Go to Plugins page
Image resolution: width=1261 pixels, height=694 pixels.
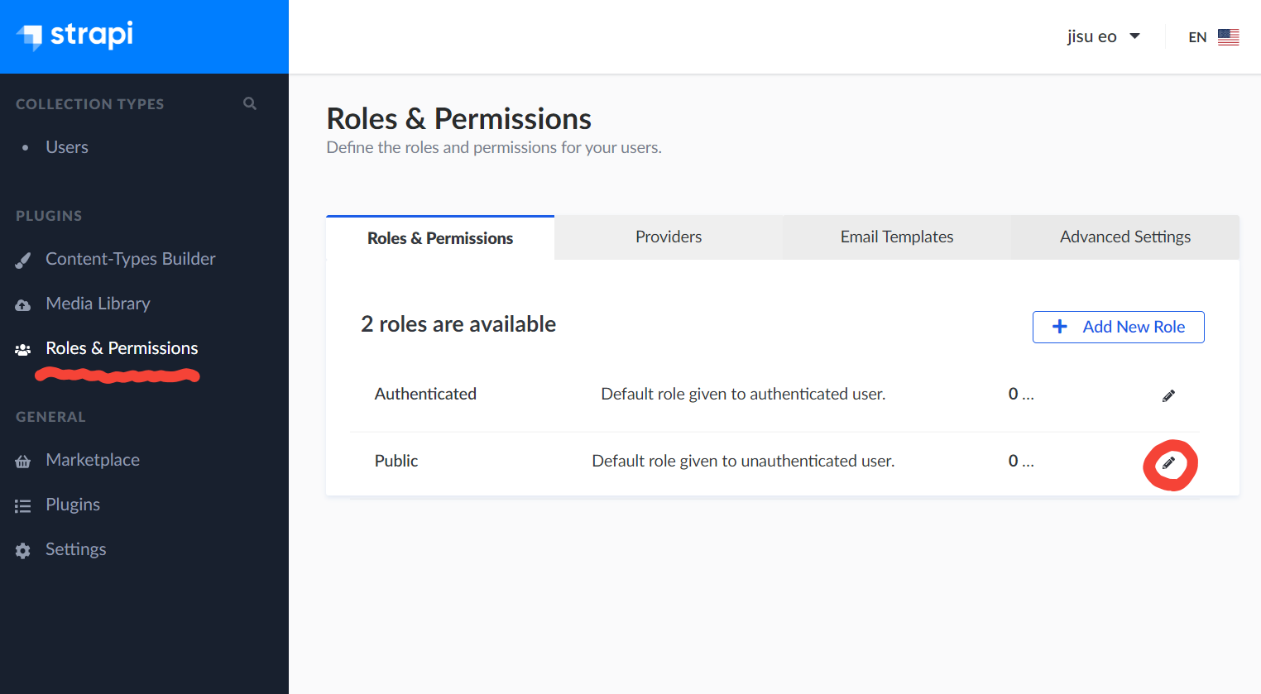[73, 505]
